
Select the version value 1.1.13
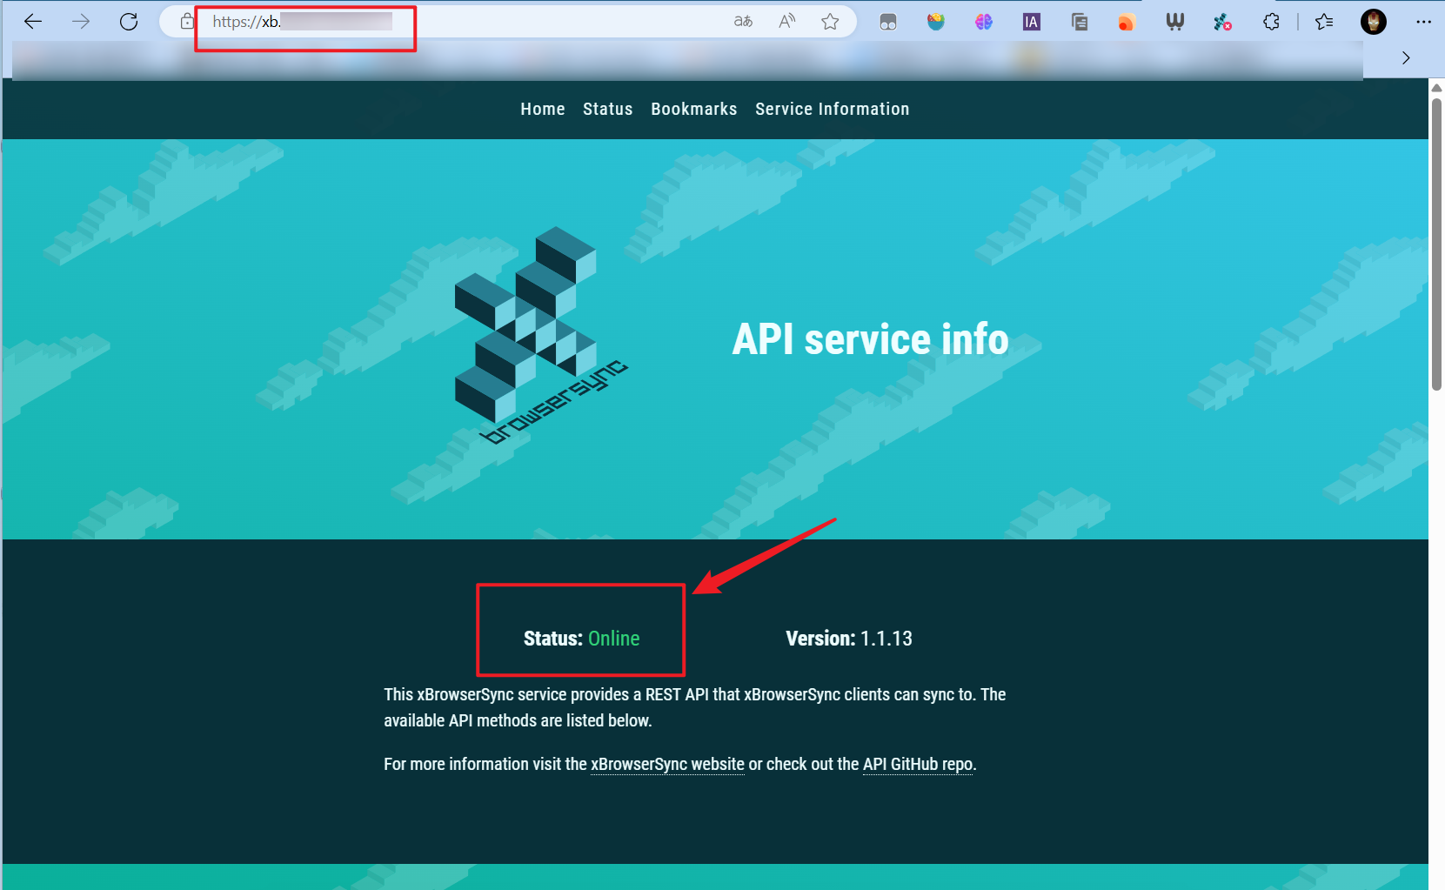pos(886,639)
